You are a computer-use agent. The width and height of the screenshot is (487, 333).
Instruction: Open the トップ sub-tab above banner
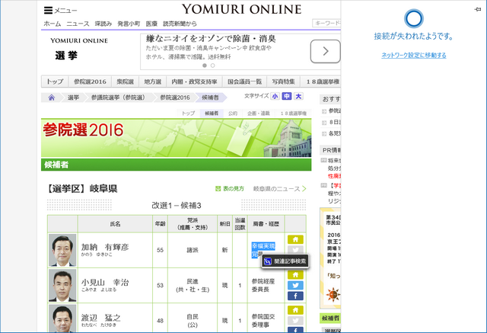[x=188, y=114]
